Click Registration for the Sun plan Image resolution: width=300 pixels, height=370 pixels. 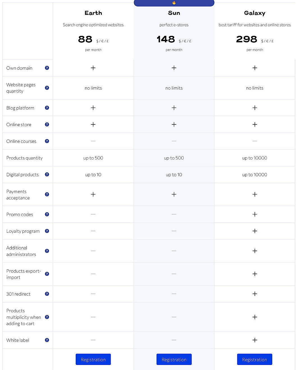coord(174,359)
